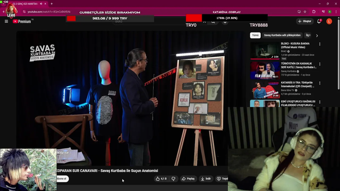Open options menu for BLOK3 video
The image size is (340, 191).
320,44
